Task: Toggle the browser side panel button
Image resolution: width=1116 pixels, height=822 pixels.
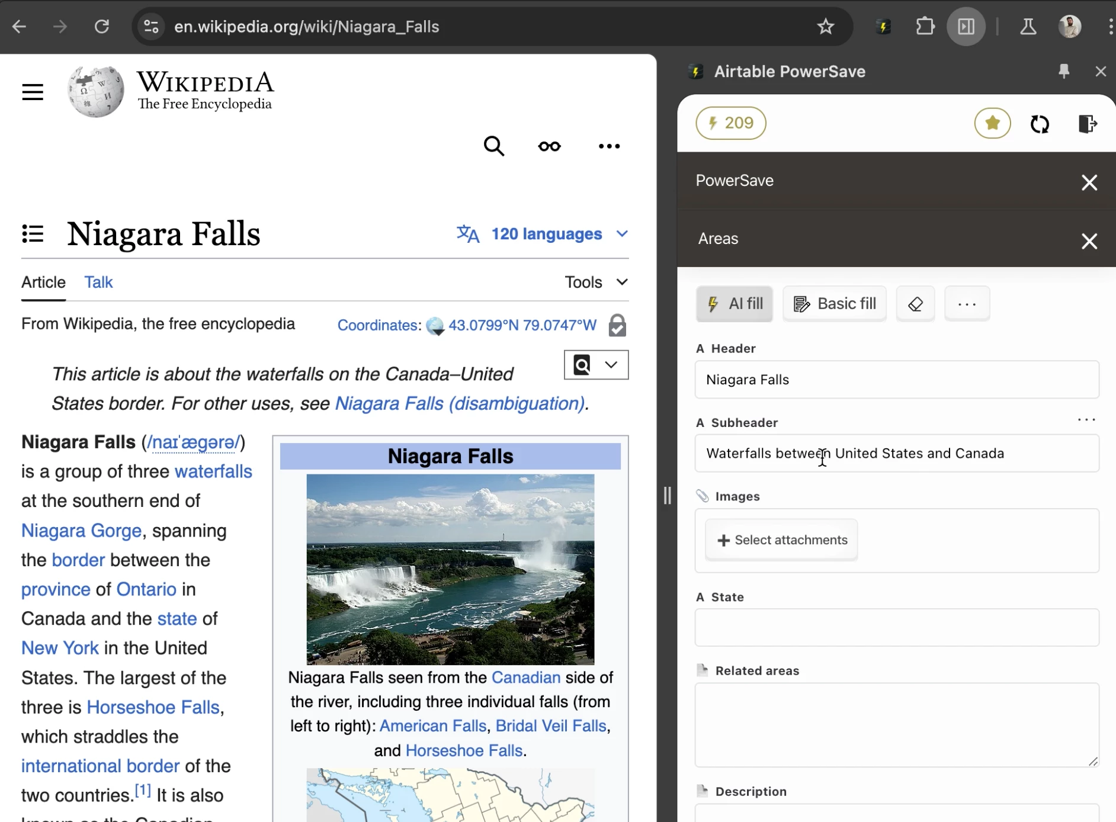Action: pyautogui.click(x=966, y=27)
